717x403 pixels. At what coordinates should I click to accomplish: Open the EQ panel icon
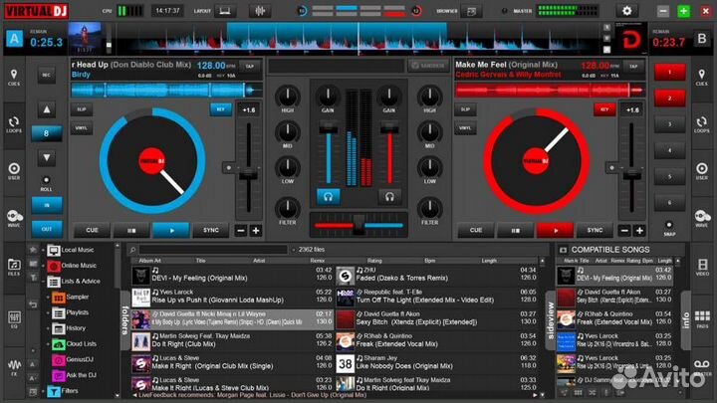[x=14, y=319]
